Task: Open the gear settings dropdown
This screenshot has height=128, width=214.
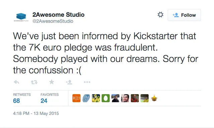Action: point(160,15)
